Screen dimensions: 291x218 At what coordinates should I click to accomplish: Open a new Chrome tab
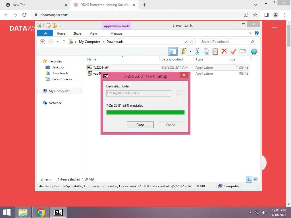point(145,5)
